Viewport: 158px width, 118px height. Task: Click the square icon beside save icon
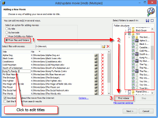pyautogui.click(x=152, y=21)
